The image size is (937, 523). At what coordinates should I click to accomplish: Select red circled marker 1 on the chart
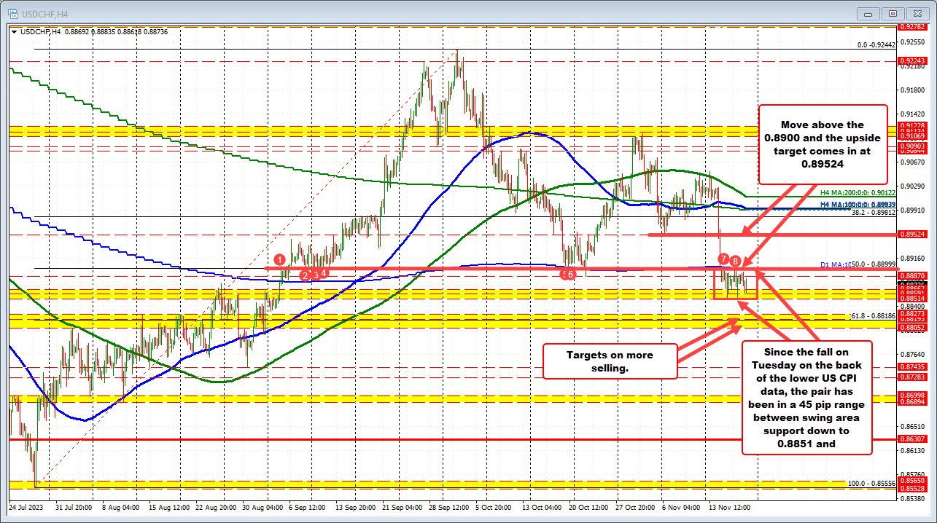tap(280, 259)
